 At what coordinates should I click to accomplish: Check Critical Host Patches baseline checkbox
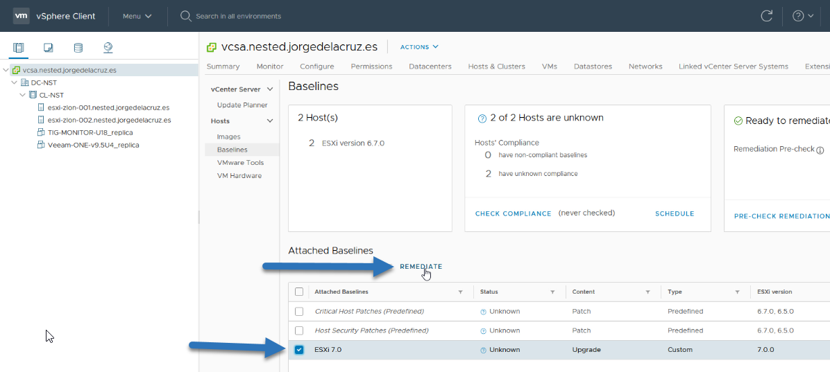click(299, 311)
